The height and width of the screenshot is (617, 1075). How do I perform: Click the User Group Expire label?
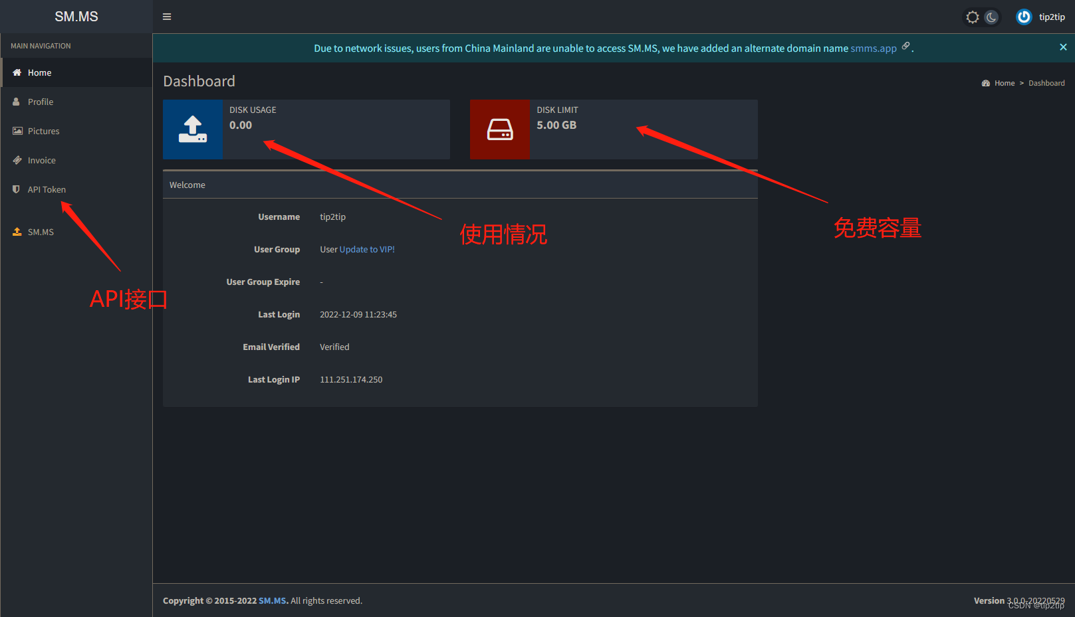(x=263, y=282)
